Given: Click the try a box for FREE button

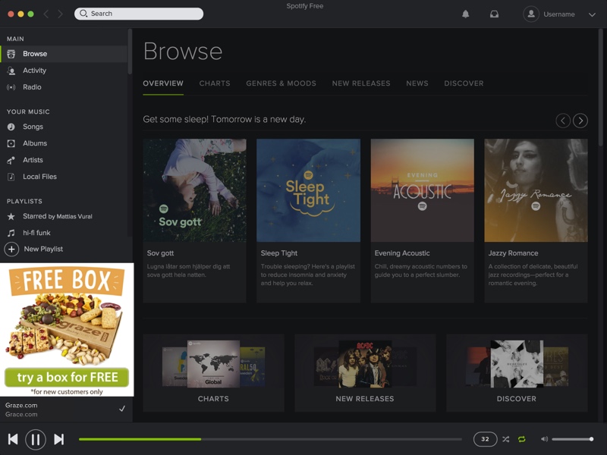Looking at the screenshot, I should tap(68, 377).
